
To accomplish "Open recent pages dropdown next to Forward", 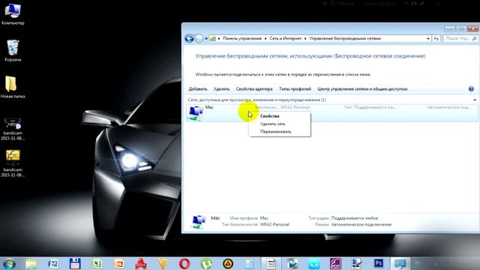I will (x=206, y=39).
